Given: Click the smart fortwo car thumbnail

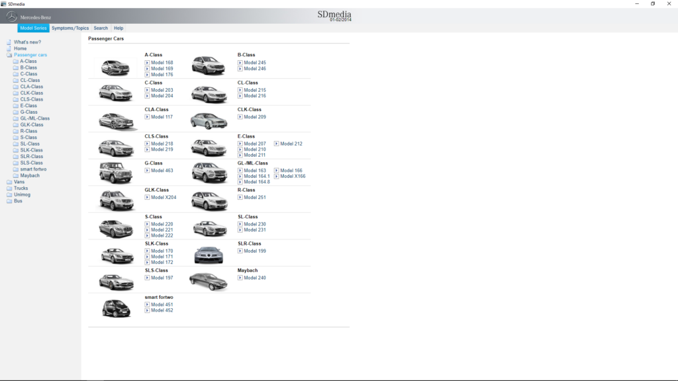Looking at the screenshot, I should pos(116,308).
